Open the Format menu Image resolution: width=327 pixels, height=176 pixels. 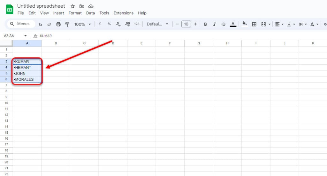[x=75, y=13]
